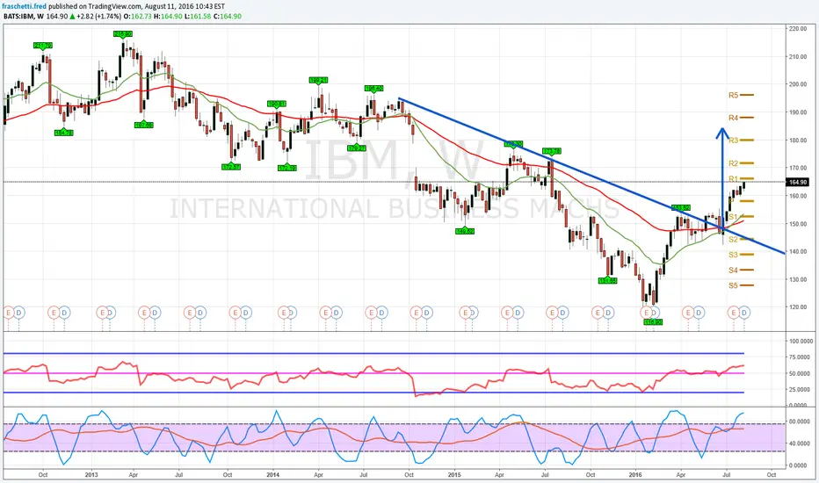
Task: Click the 2015 label on time axis
Action: 454,474
